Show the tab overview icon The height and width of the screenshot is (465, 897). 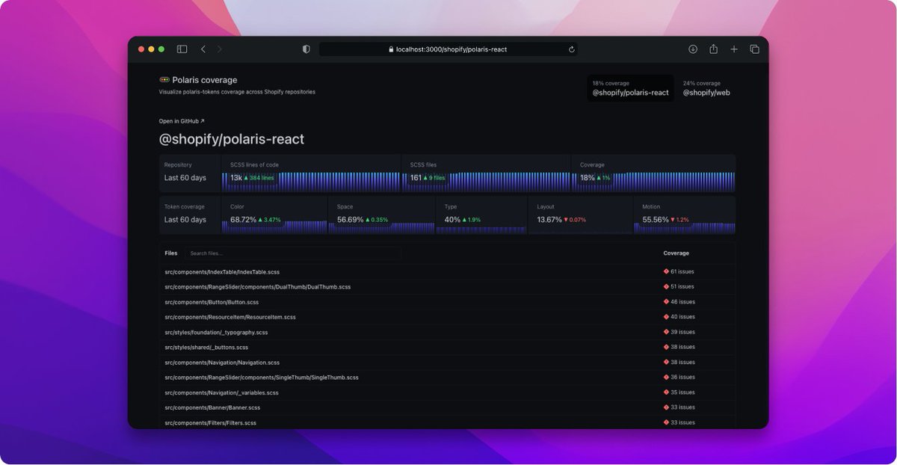click(x=754, y=49)
